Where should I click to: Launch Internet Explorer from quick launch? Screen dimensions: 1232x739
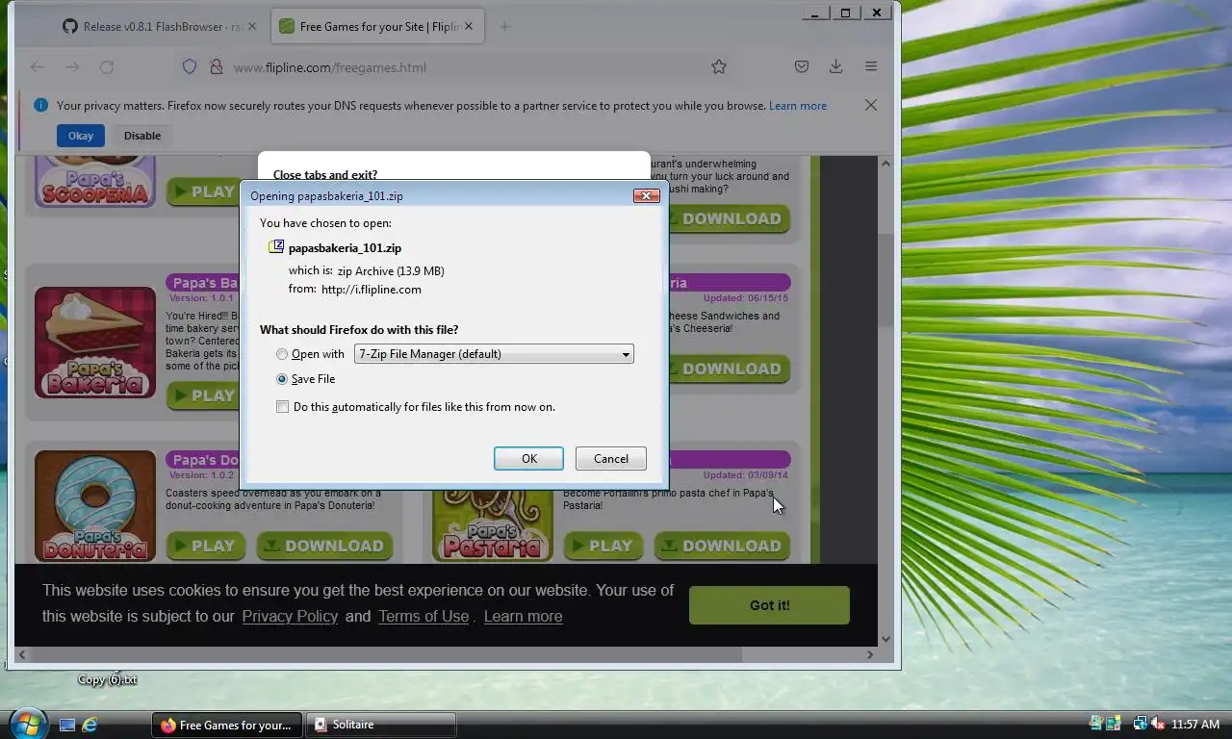pos(90,725)
